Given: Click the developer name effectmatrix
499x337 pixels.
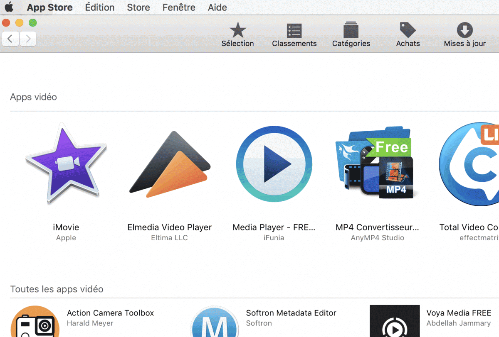Looking at the screenshot, I should coord(479,238).
